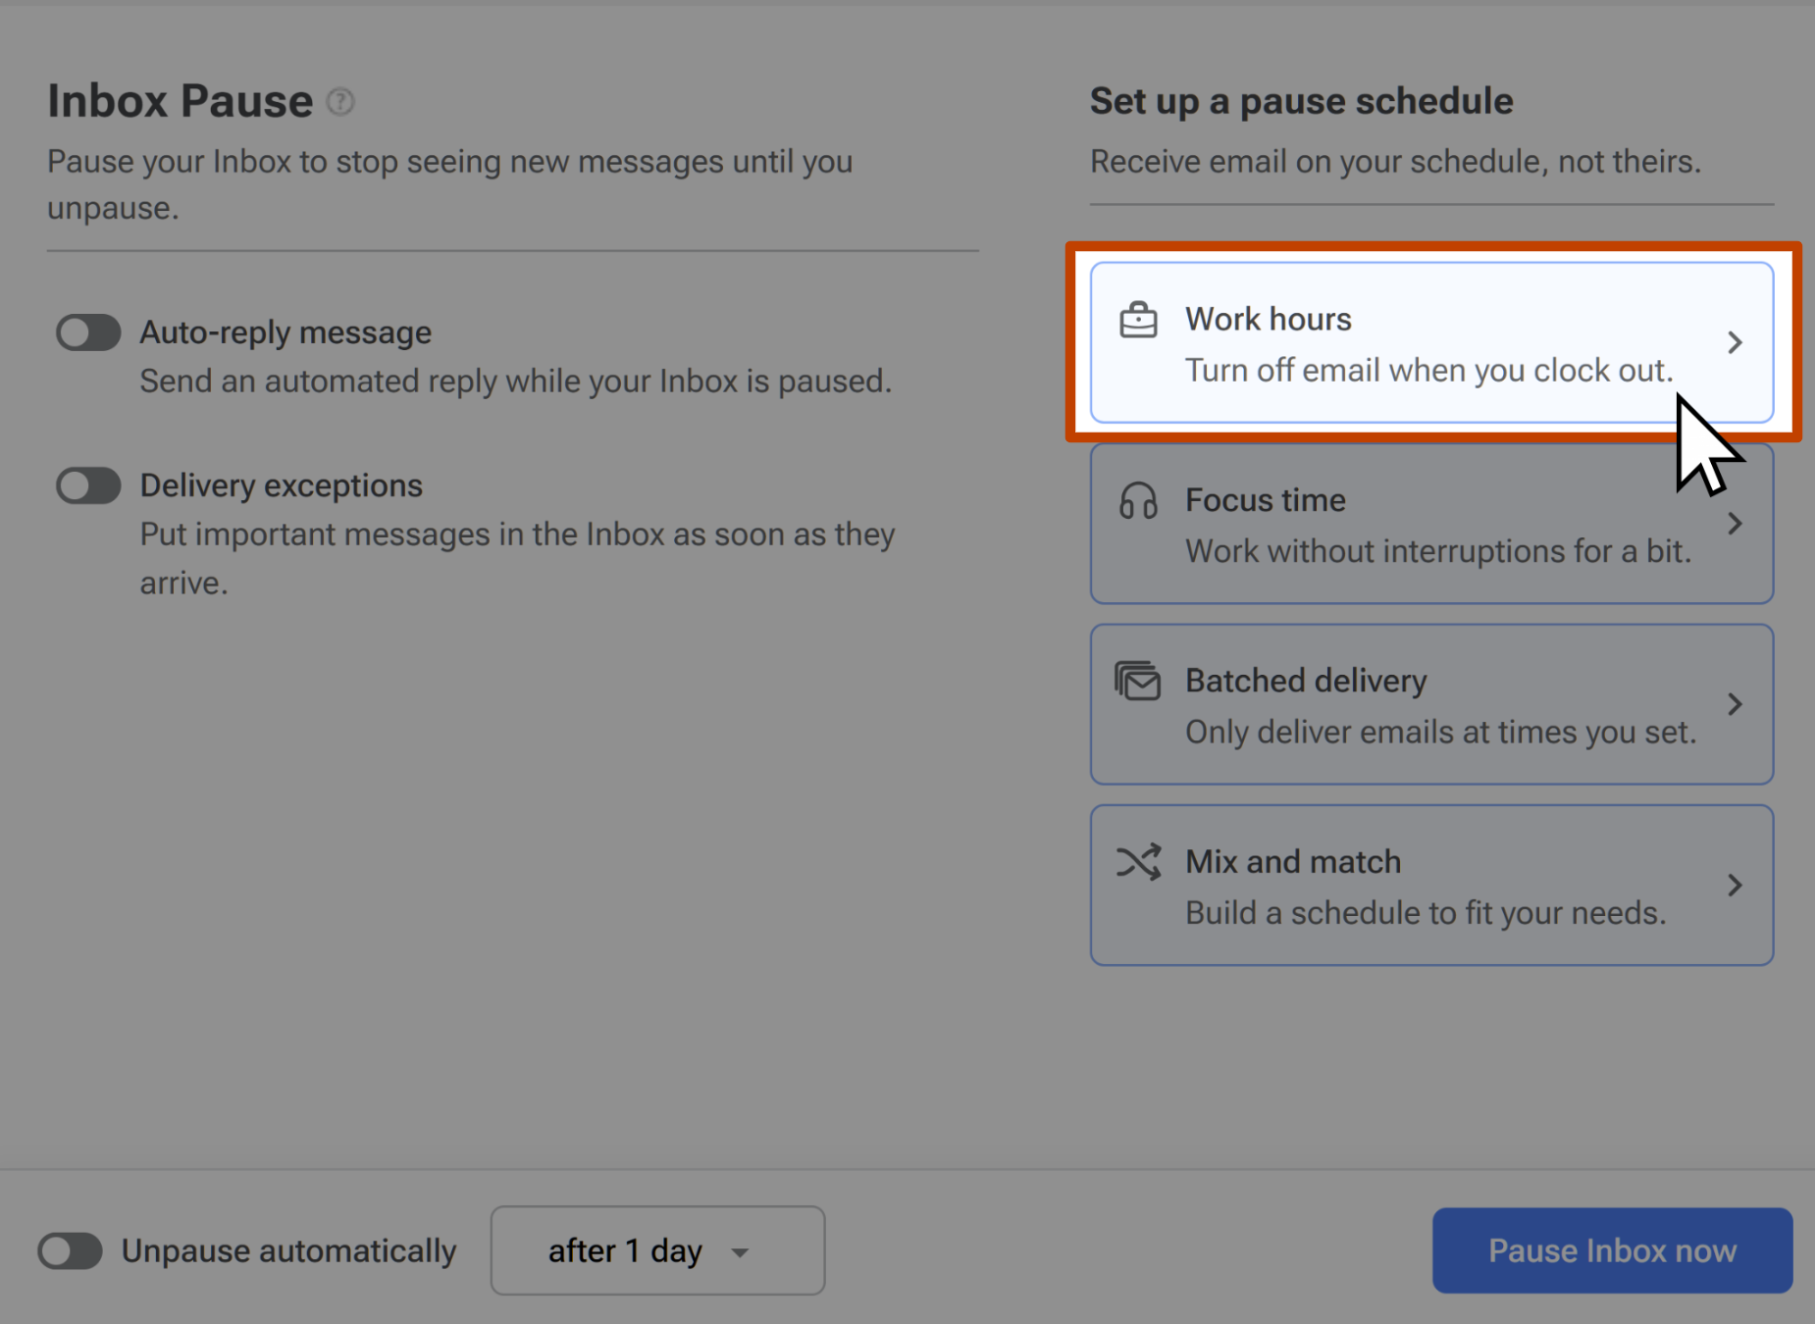The image size is (1816, 1324).
Task: Expand Batched delivery via its chevron
Action: click(1735, 704)
